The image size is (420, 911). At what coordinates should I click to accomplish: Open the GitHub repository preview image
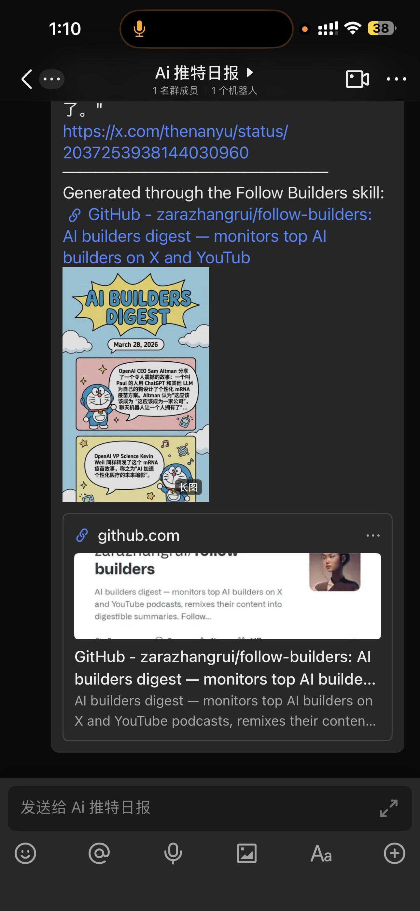(x=227, y=596)
